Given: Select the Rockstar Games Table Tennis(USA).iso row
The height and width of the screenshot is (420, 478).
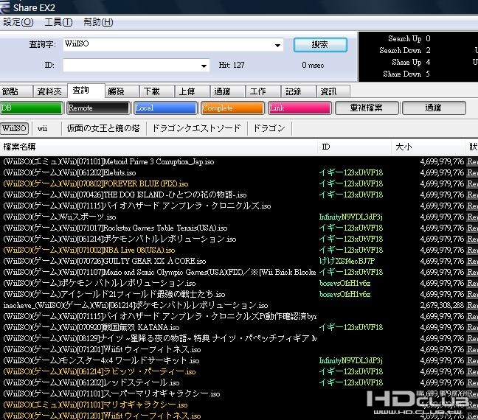Looking at the screenshot, I should click(239, 228).
